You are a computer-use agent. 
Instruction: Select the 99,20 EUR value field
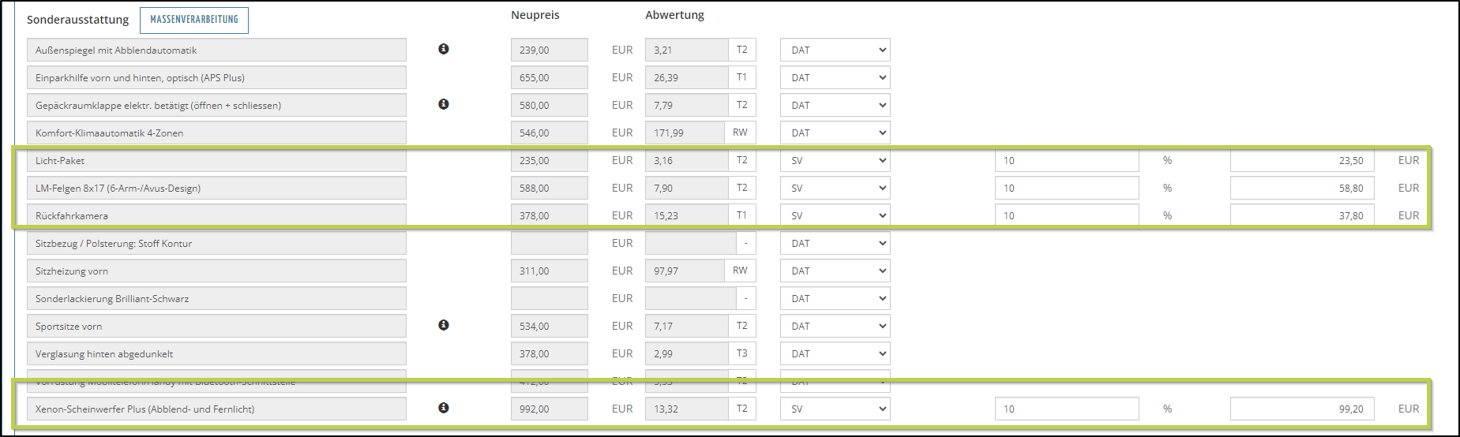pos(1301,409)
